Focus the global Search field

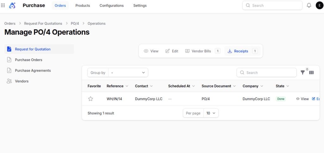(272, 5)
